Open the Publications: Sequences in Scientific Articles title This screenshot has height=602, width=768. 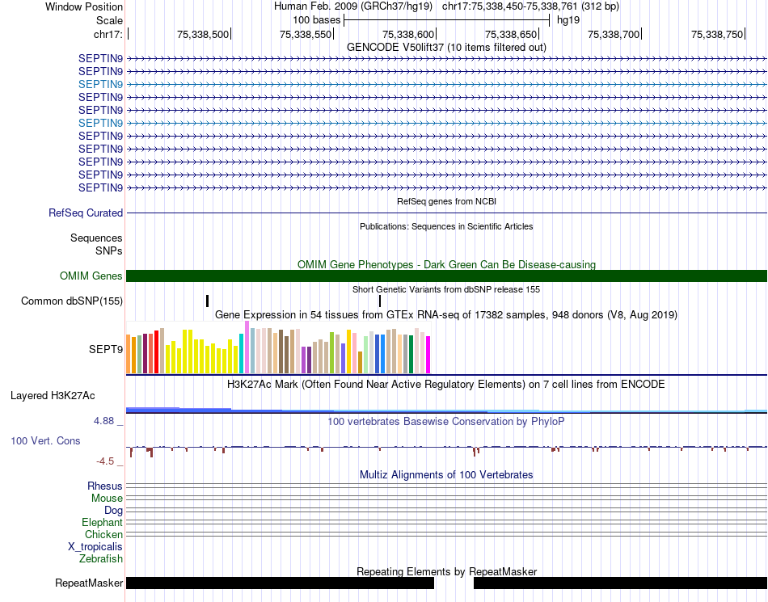click(446, 226)
